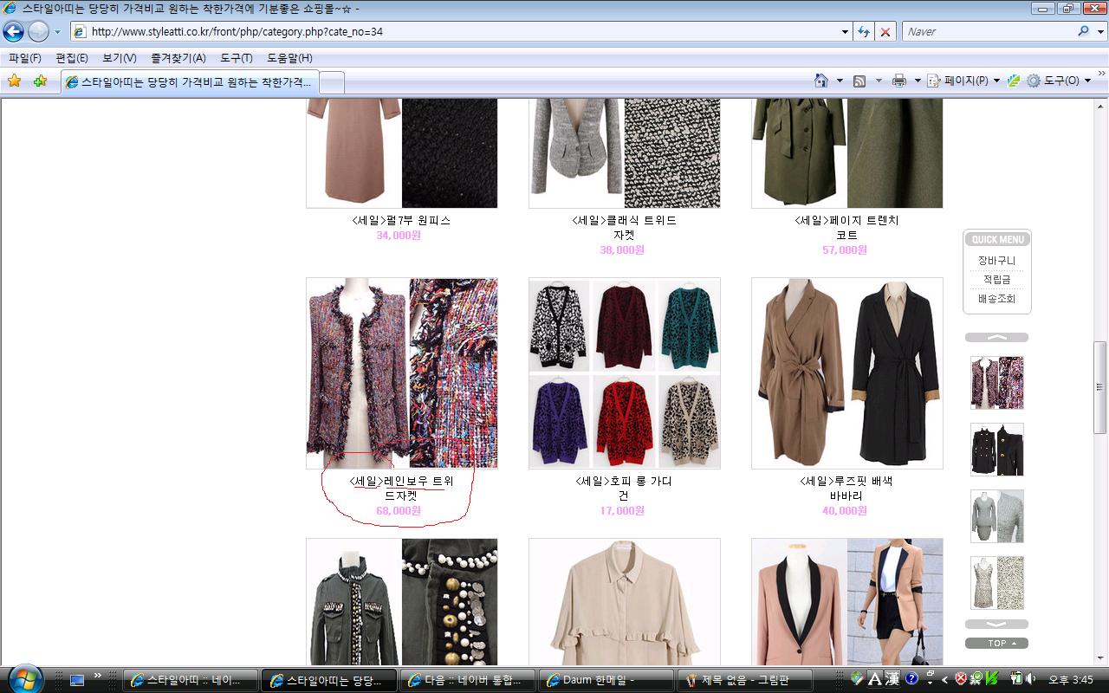The height and width of the screenshot is (693, 1109).
Task: Open the black coat recently viewed thumbnail
Action: (x=997, y=450)
